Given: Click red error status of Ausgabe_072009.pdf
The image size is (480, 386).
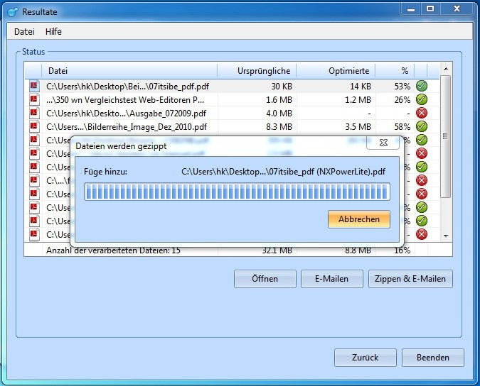Looking at the screenshot, I should pos(422,113).
